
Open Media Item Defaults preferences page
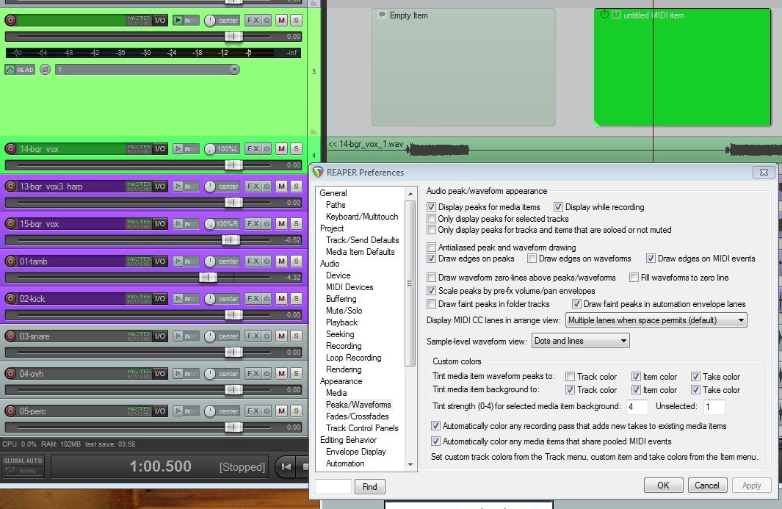click(360, 251)
